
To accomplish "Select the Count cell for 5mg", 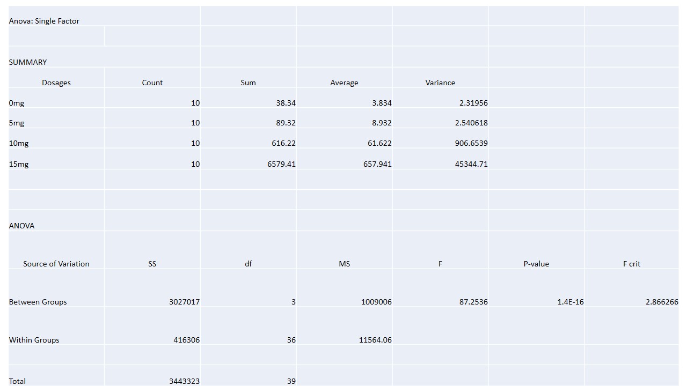I will [195, 123].
